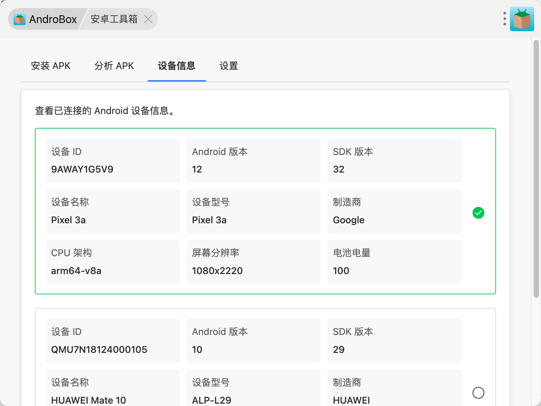Click the vertical scrollbar thumb
Image resolution: width=541 pixels, height=406 pixels.
pyautogui.click(x=536, y=168)
